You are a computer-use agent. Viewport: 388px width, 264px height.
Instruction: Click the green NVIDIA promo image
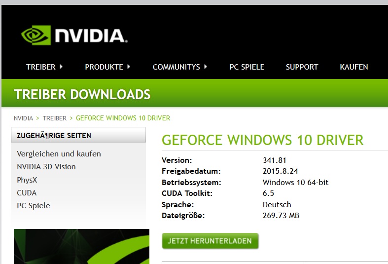[x=82, y=246]
